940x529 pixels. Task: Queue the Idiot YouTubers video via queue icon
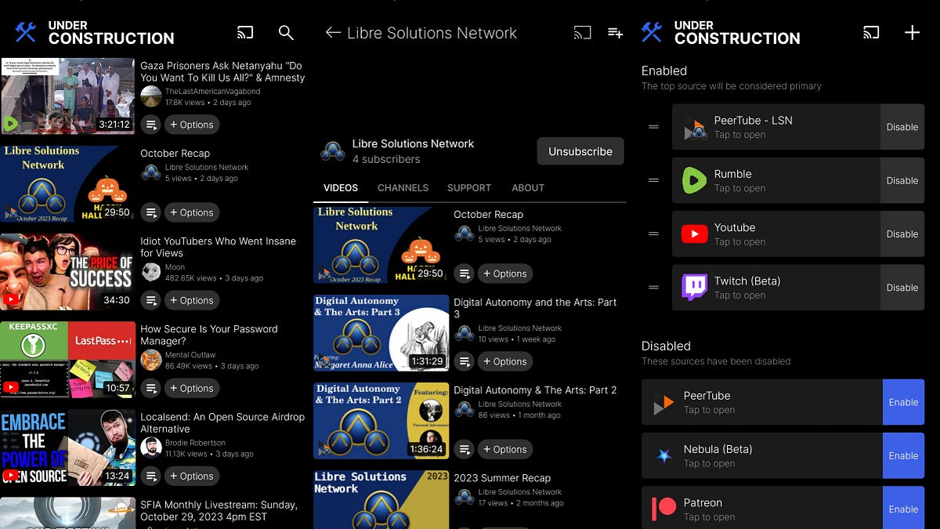[x=151, y=299]
